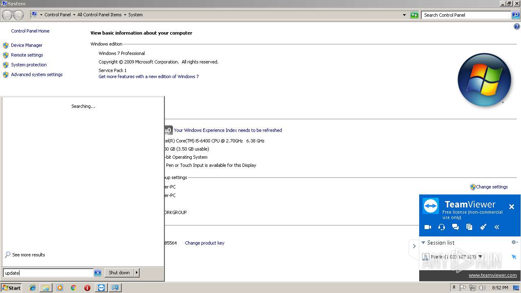The height and width of the screenshot is (293, 521).
Task: Open the Session list gear settings
Action: [x=514, y=242]
